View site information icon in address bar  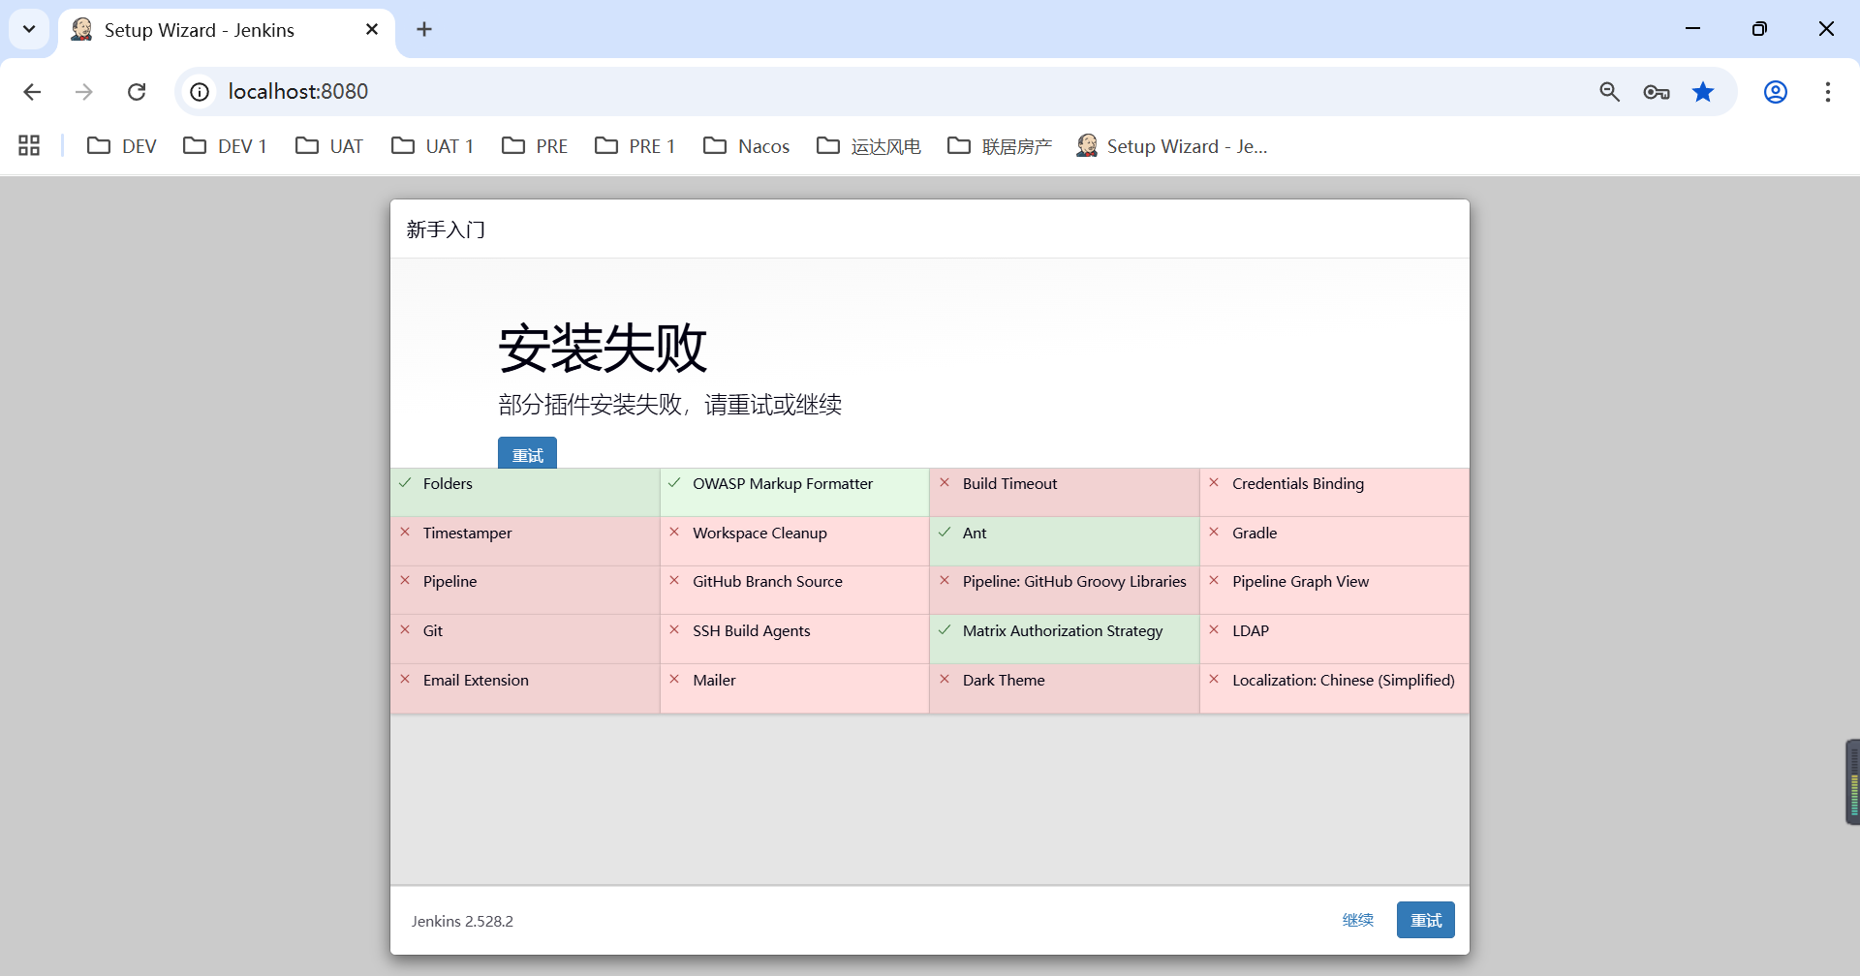click(200, 92)
